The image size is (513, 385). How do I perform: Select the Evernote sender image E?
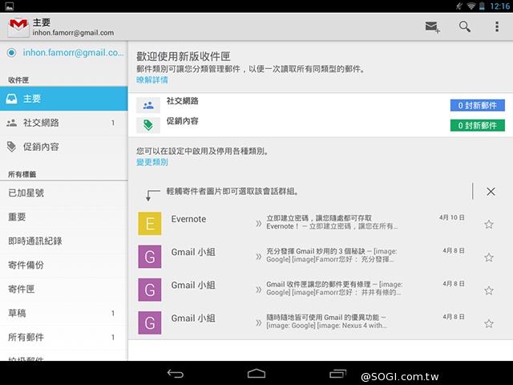coord(150,224)
